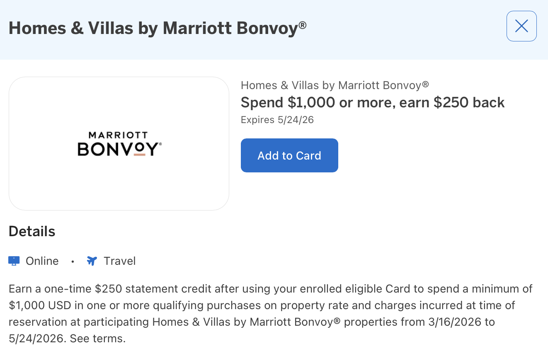Click the Marriott Bonvoy card thumbnail
Screen dimensions: 548x363
point(119,143)
